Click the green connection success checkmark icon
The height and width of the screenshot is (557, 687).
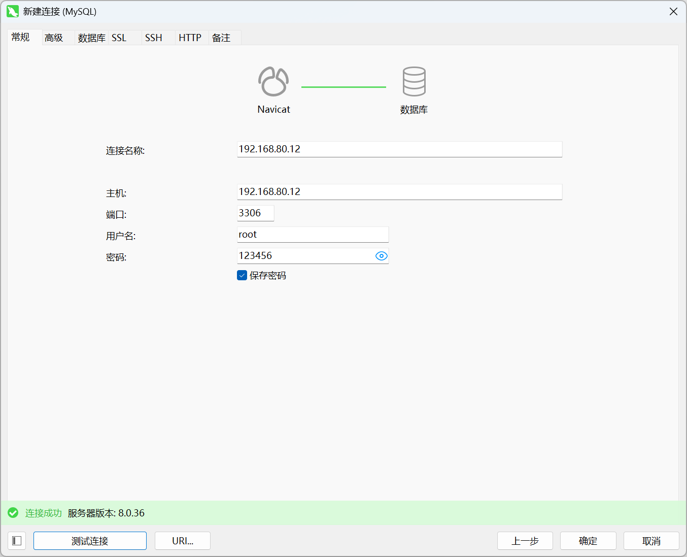coord(13,513)
